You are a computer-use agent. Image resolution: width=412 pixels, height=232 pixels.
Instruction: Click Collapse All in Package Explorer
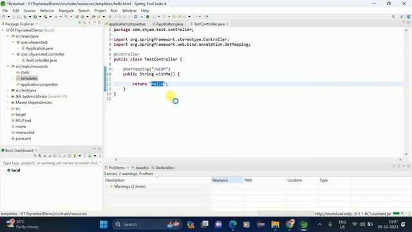click(x=80, y=23)
